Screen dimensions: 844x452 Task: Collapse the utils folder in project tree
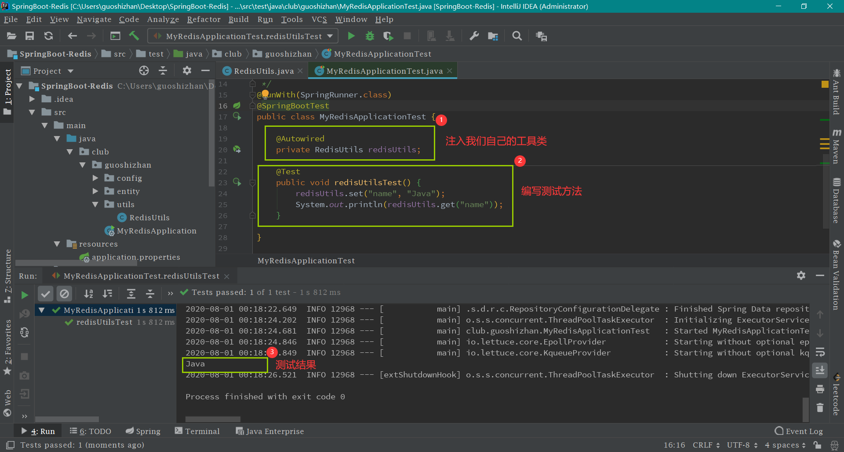[95, 204]
